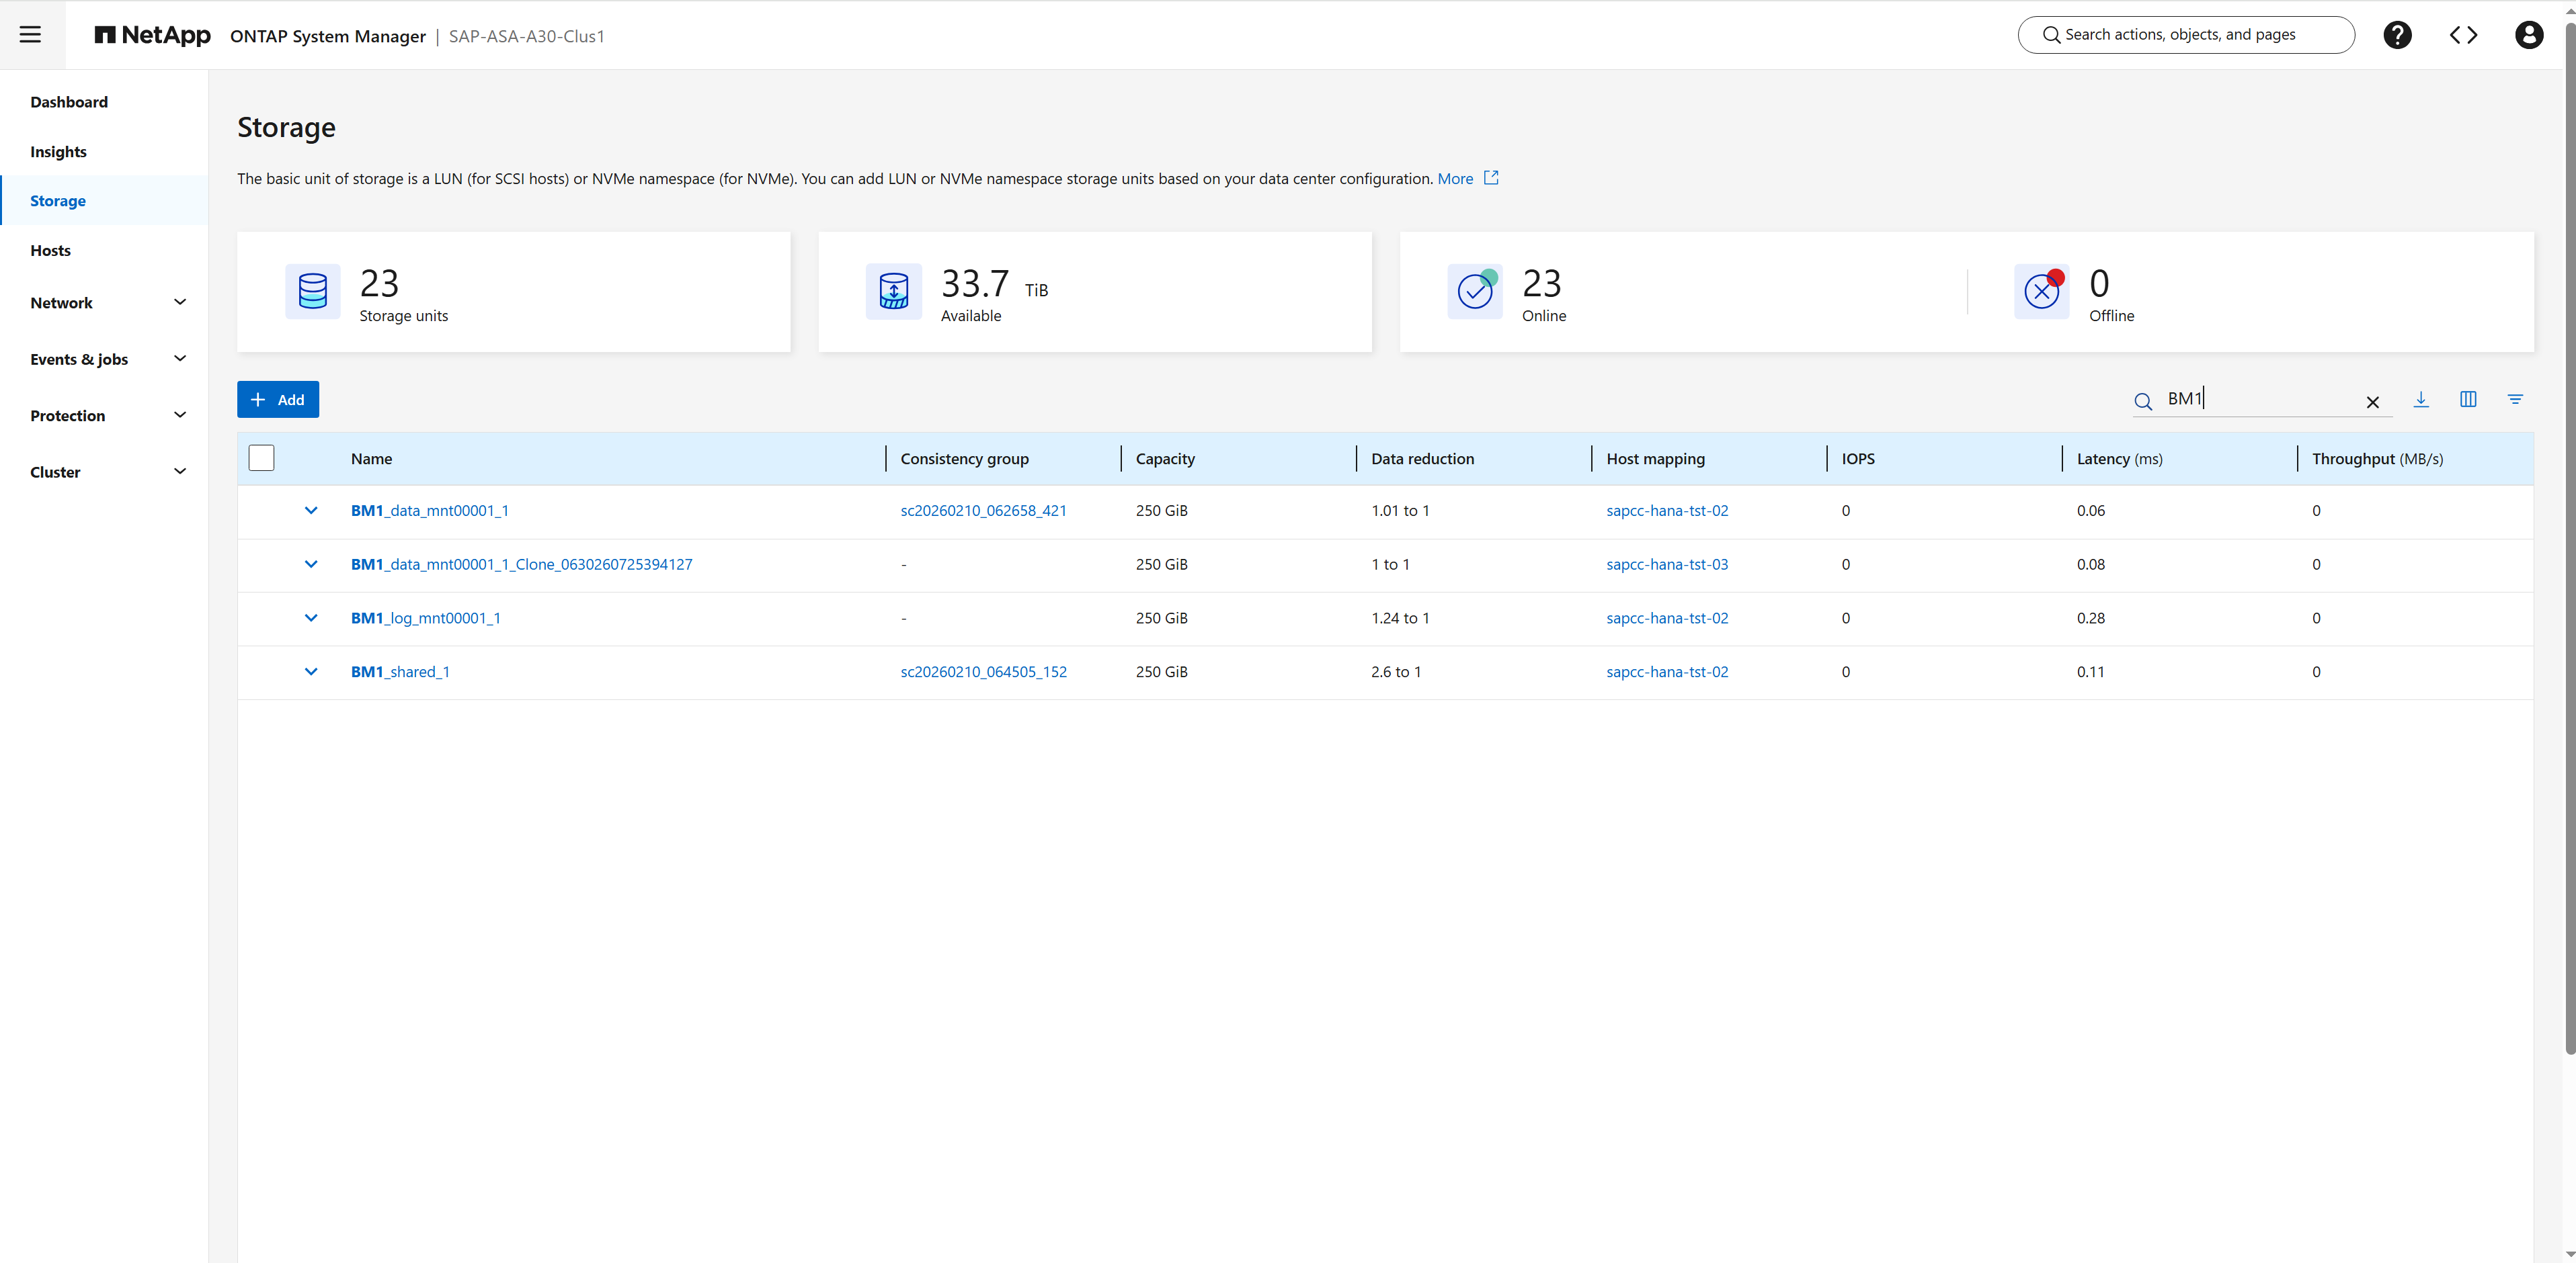Open consistency group sc20260210_062658_421
2576x1263 pixels.
point(984,511)
